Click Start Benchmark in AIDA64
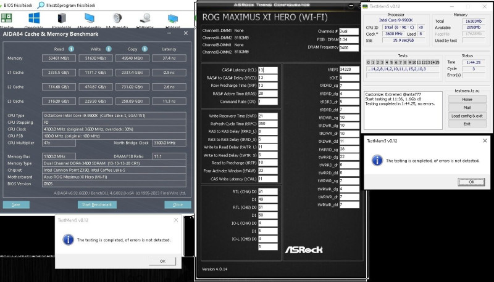 click(97, 204)
